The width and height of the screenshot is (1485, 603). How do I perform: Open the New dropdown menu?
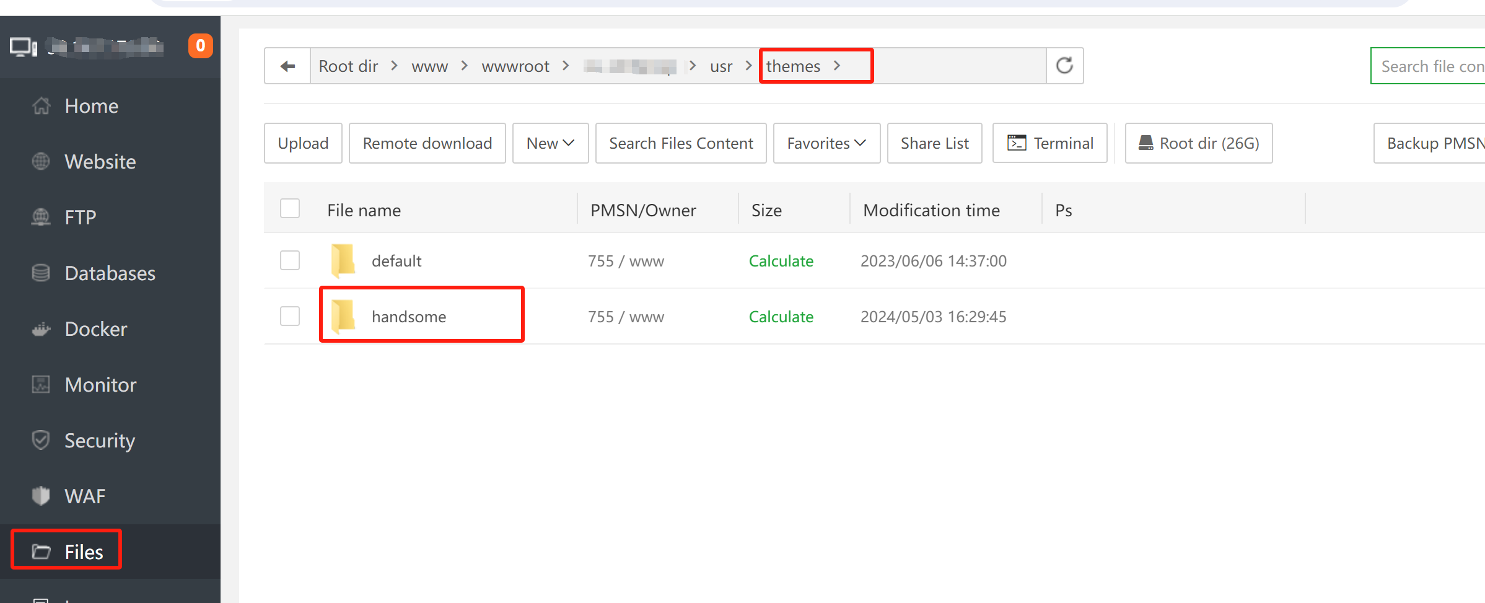pyautogui.click(x=550, y=143)
